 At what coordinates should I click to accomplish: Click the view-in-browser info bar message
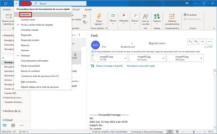point(146,52)
